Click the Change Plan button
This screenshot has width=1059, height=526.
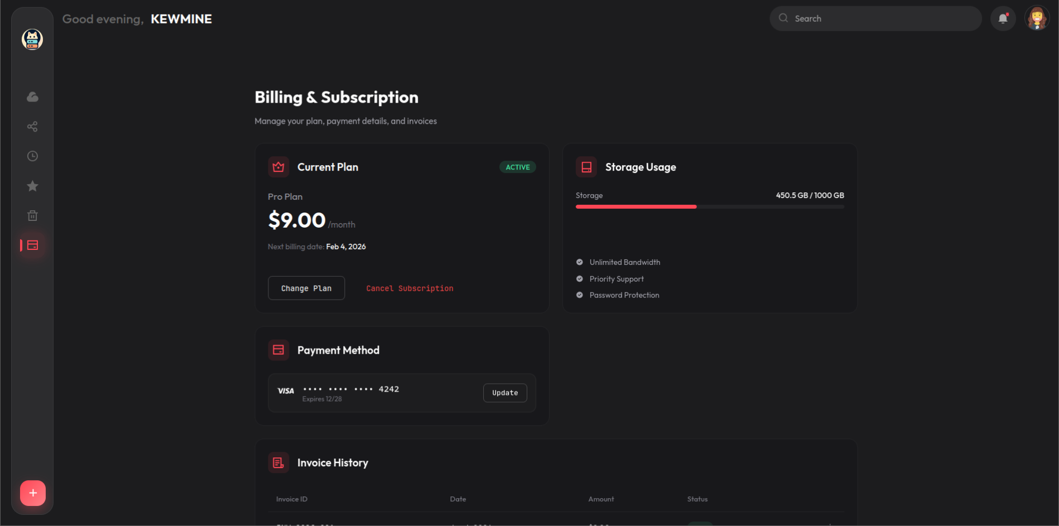point(306,288)
